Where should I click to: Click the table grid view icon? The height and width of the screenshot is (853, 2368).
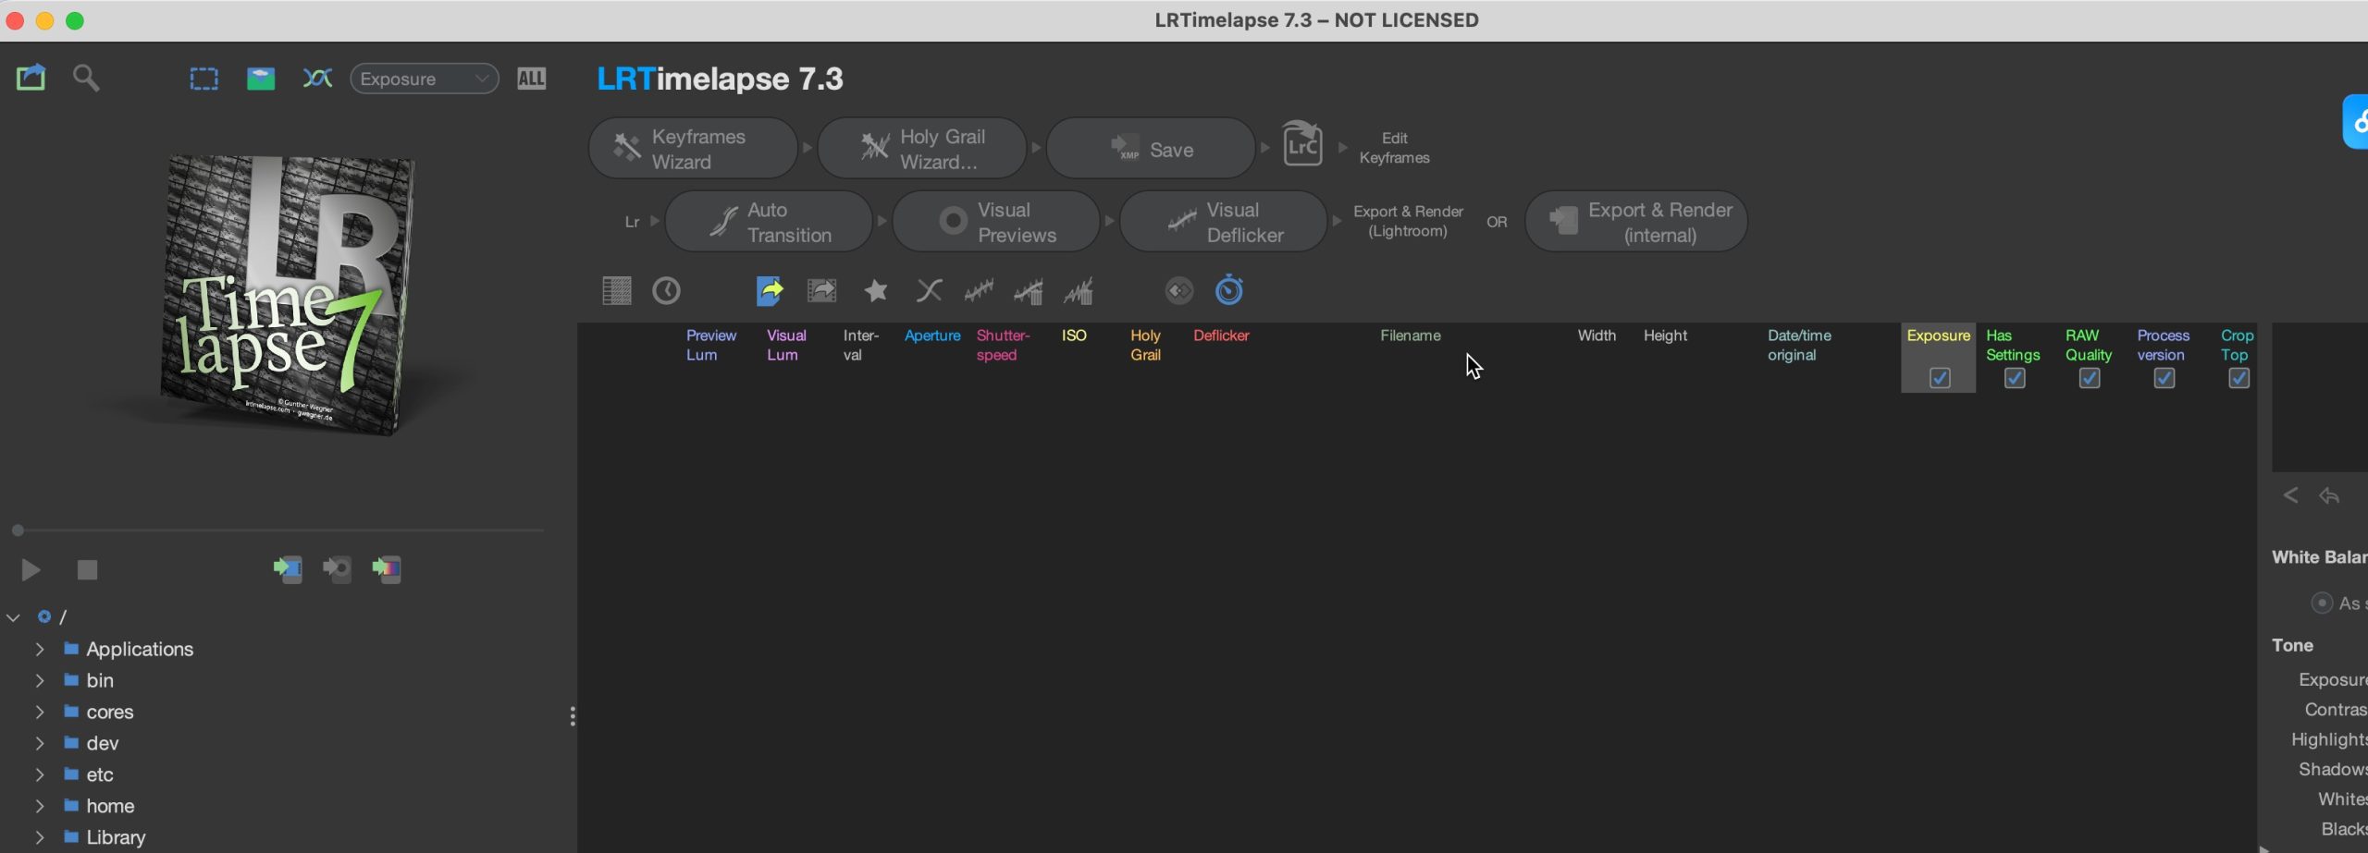click(x=616, y=291)
